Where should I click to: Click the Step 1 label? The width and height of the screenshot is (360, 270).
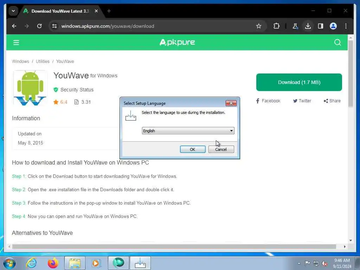[x=19, y=176]
